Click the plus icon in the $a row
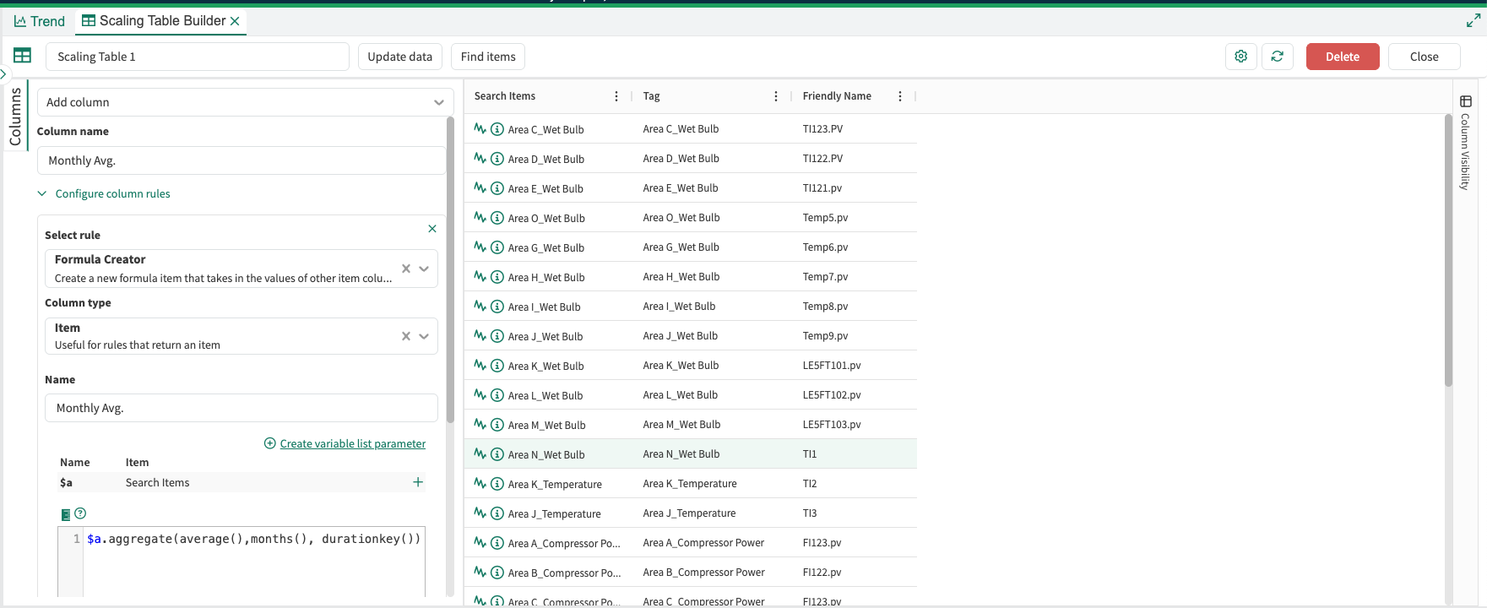This screenshot has width=1487, height=608. [418, 482]
